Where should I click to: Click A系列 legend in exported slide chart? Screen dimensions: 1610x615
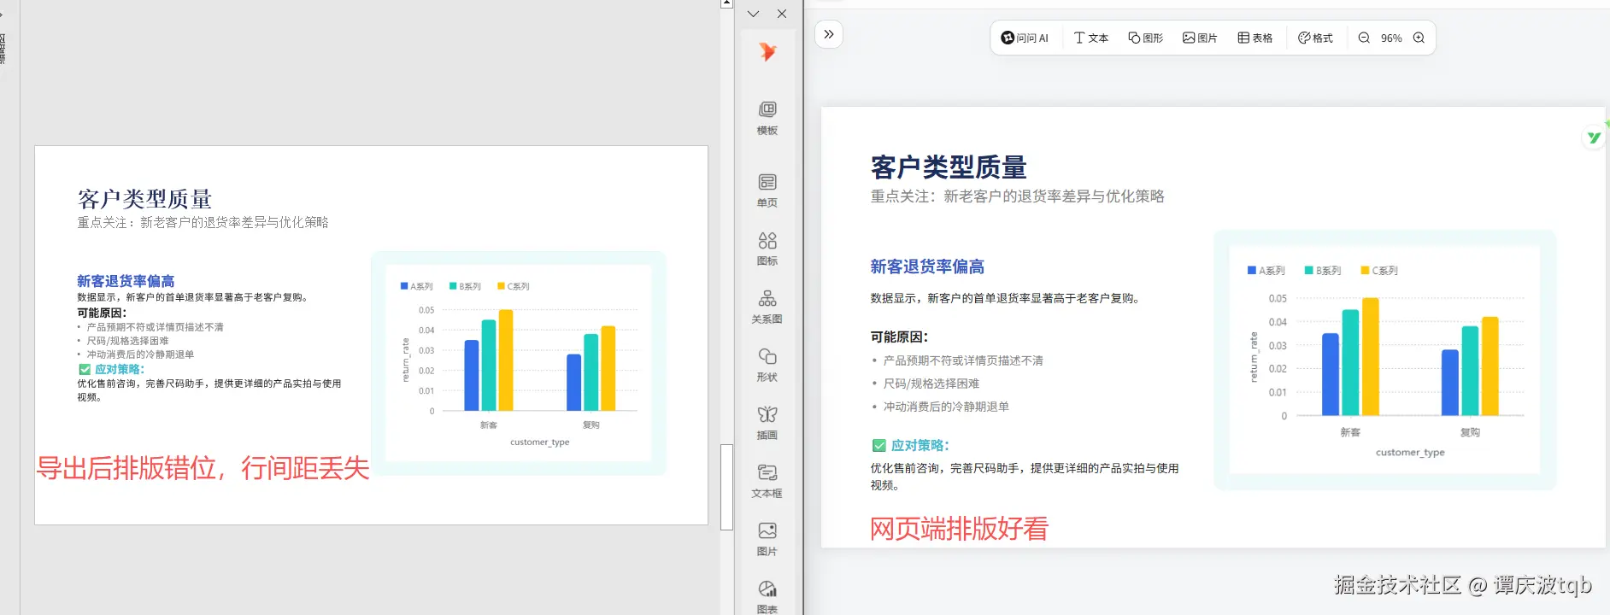(x=417, y=286)
